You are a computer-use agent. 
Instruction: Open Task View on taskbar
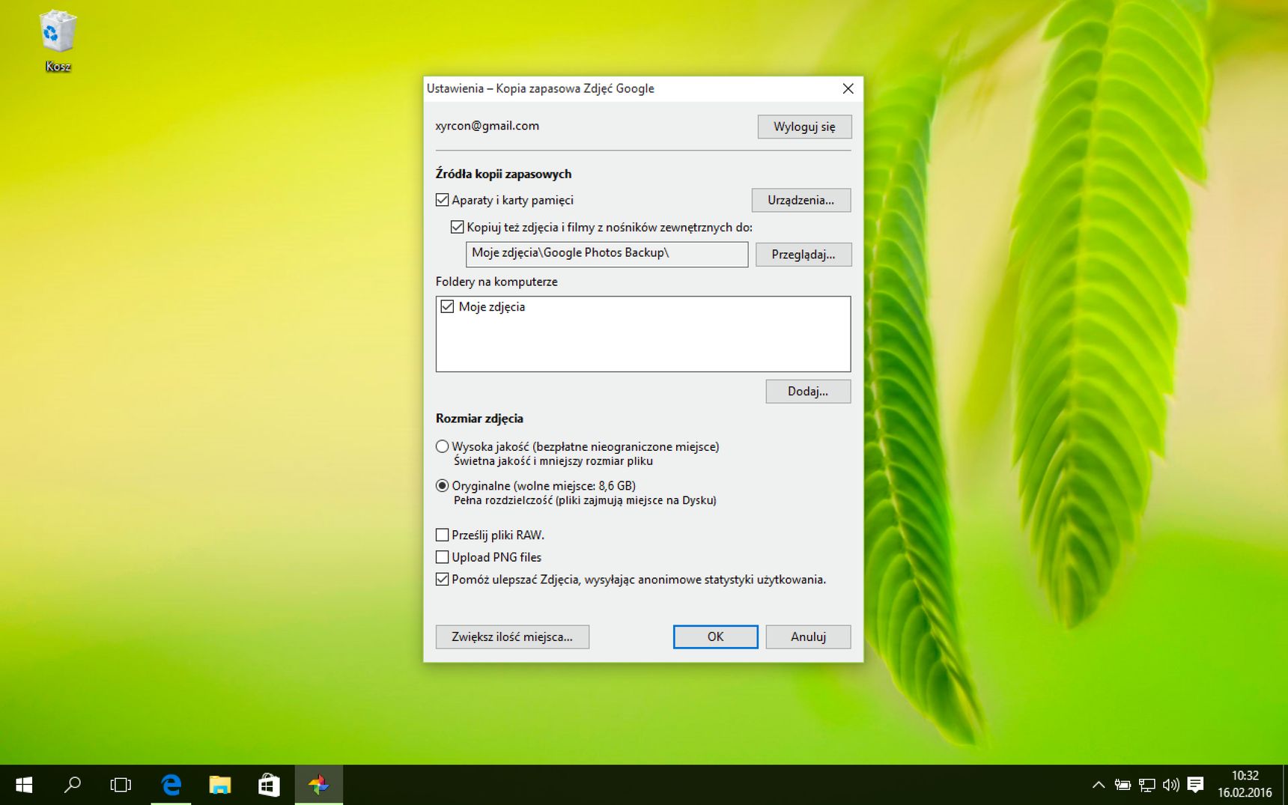click(121, 785)
